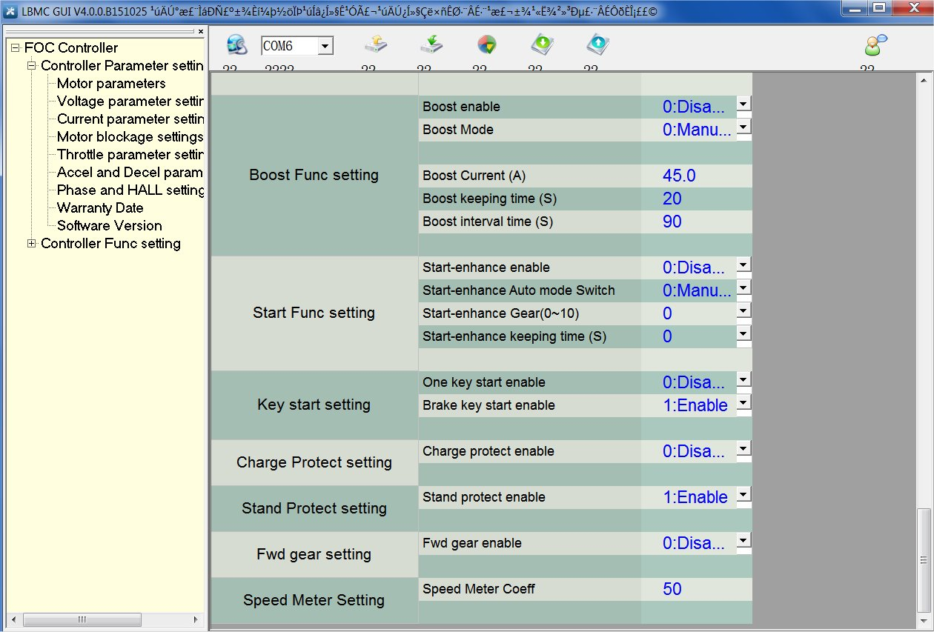This screenshot has width=934, height=632.
Task: Close the navigation tree panel with x
Action: tap(200, 31)
